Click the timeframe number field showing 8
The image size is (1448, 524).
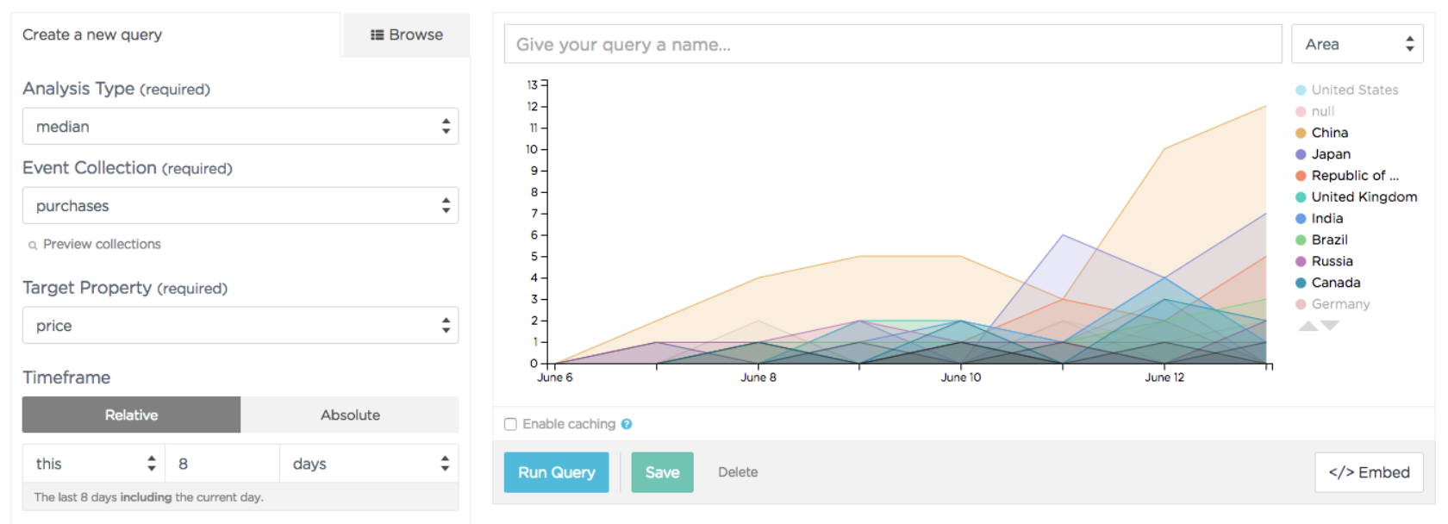(x=222, y=464)
